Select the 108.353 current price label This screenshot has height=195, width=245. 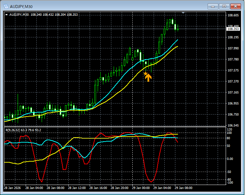click(x=233, y=29)
